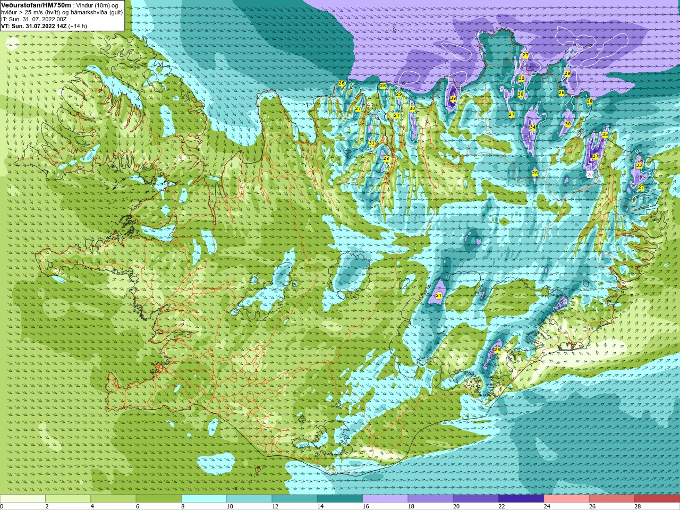680x510 pixels.
Task: Click the yellow gust marker reading 35
Action: [x=605, y=134]
